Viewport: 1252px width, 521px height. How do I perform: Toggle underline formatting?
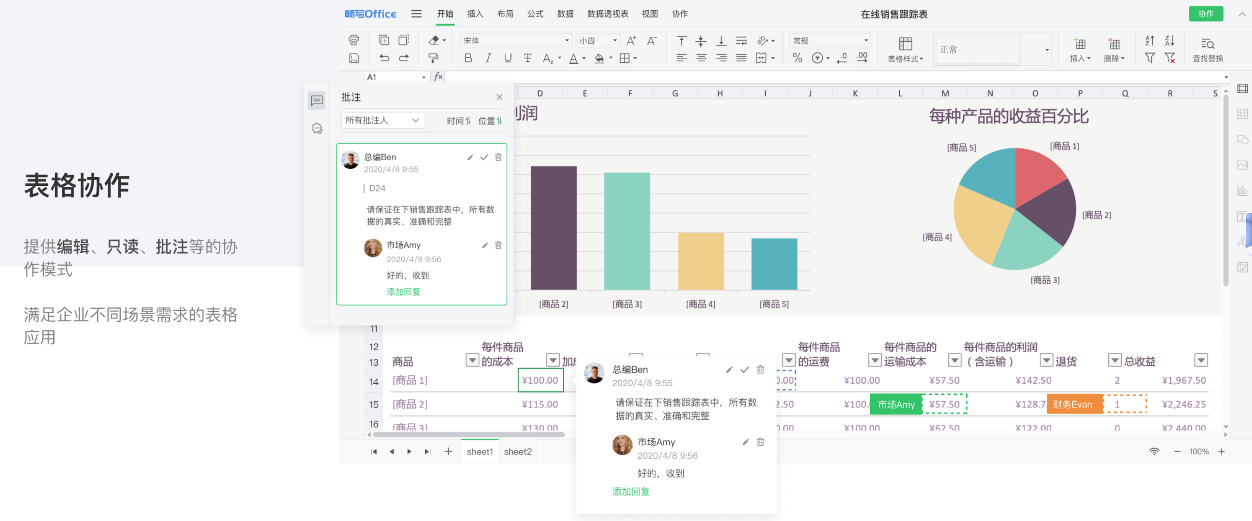507,58
